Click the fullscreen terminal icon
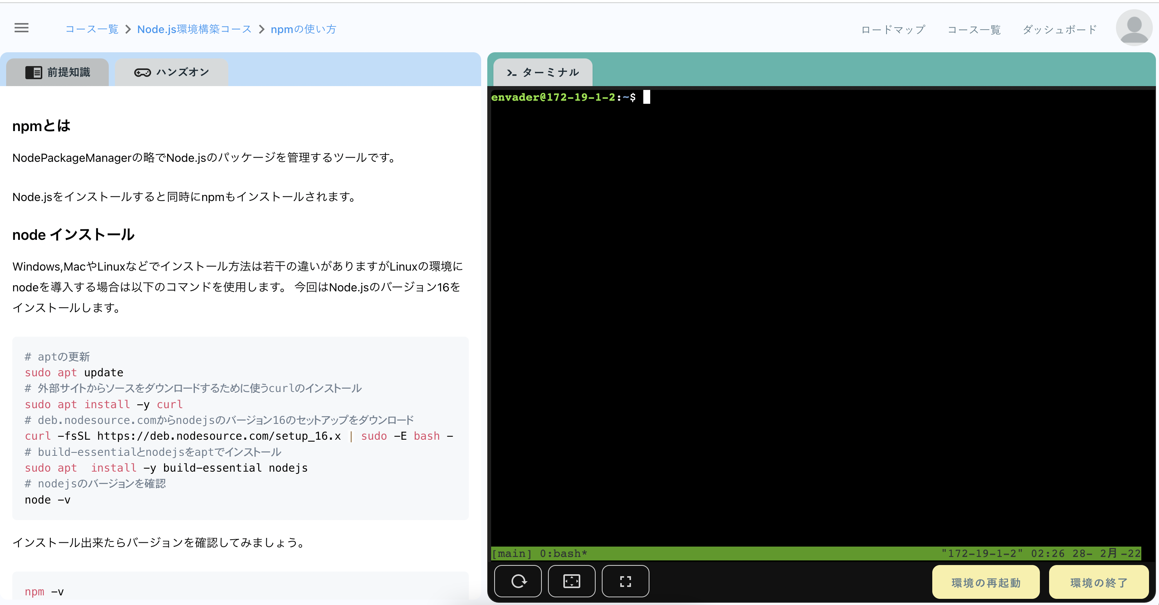This screenshot has width=1159, height=605. (625, 581)
